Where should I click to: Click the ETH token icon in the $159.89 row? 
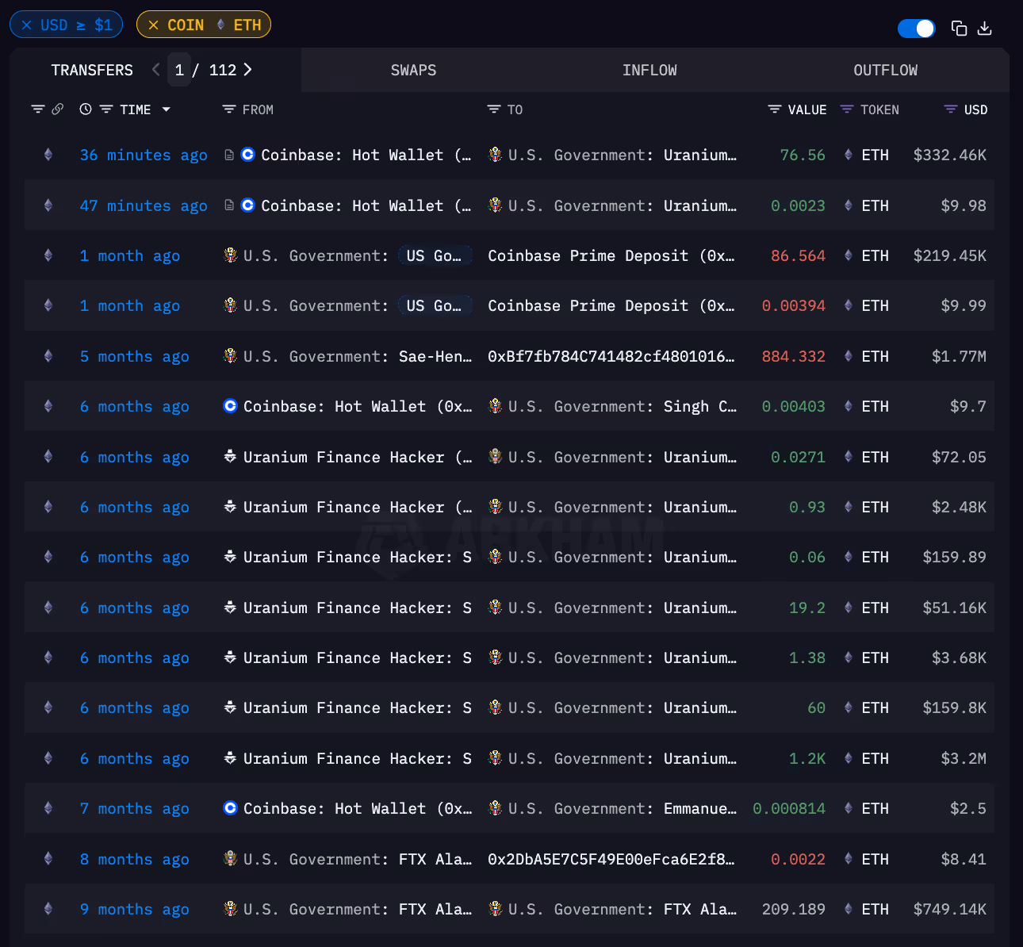[x=849, y=557]
